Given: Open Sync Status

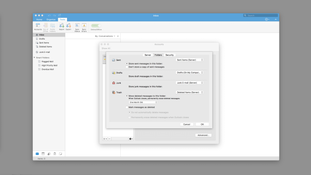Looking at the screenshot, I should pyautogui.click(x=77, y=28).
